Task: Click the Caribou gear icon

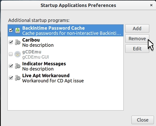Action: [x=18, y=42]
